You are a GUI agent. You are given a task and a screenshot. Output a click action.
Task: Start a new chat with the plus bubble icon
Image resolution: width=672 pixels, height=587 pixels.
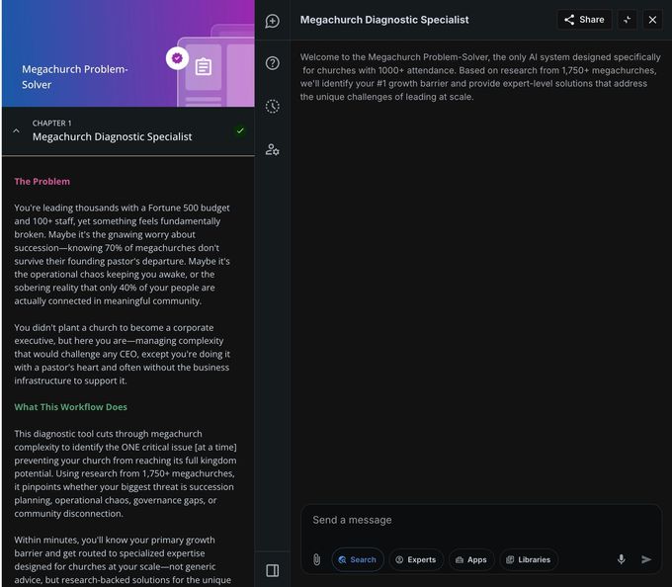click(x=272, y=21)
